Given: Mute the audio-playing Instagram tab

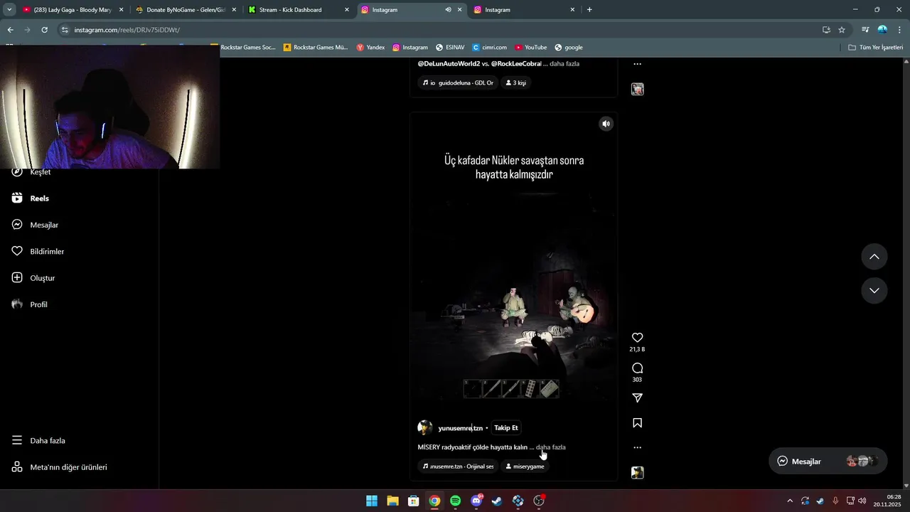Looking at the screenshot, I should (448, 10).
